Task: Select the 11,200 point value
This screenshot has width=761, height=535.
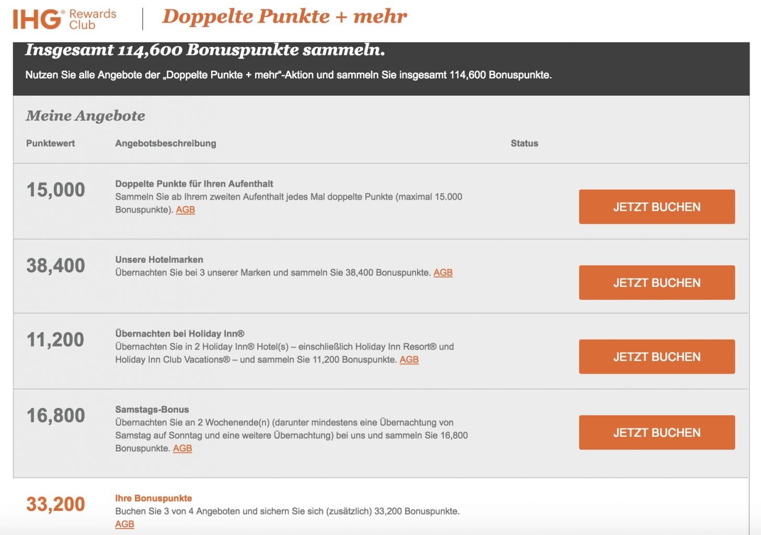Action: tap(55, 340)
